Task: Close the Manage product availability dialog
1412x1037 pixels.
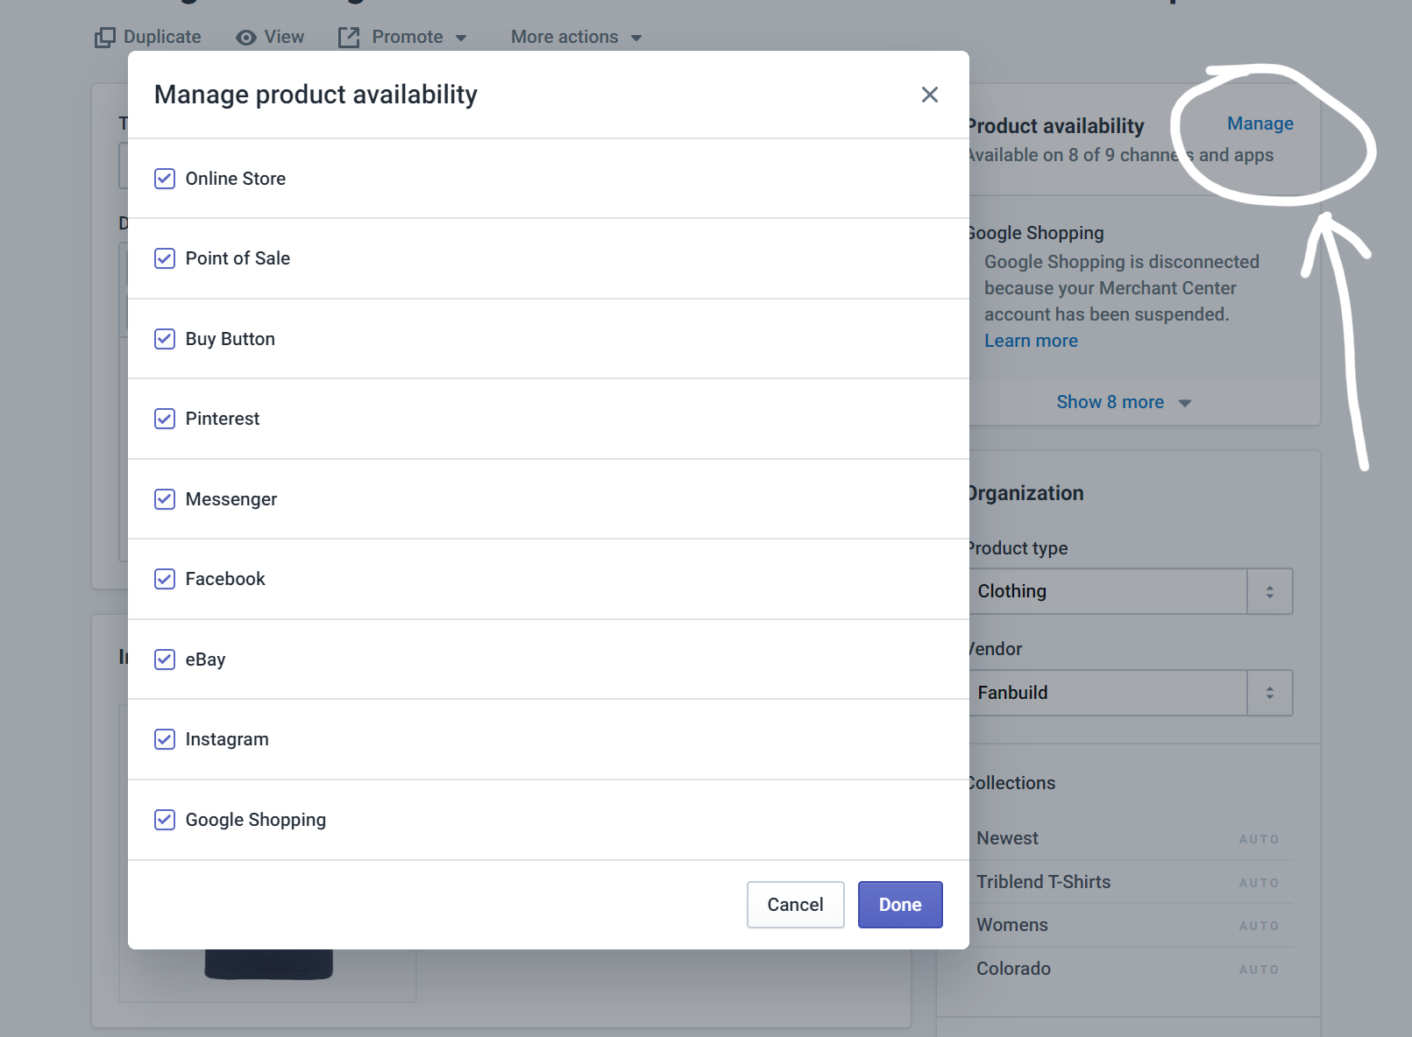Action: pyautogui.click(x=930, y=95)
